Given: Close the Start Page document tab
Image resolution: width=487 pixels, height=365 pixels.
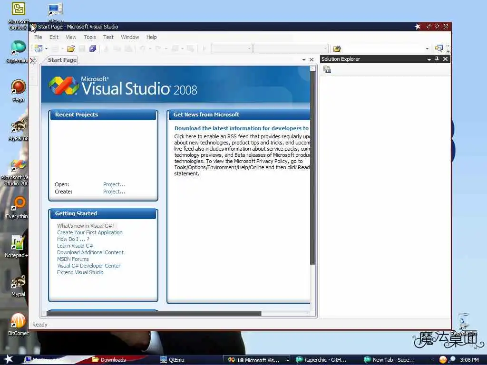Looking at the screenshot, I should click(312, 59).
